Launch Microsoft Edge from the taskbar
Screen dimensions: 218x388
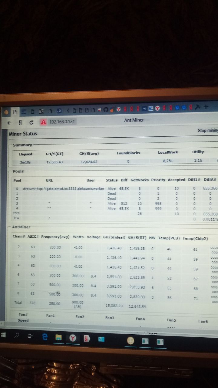45,337
